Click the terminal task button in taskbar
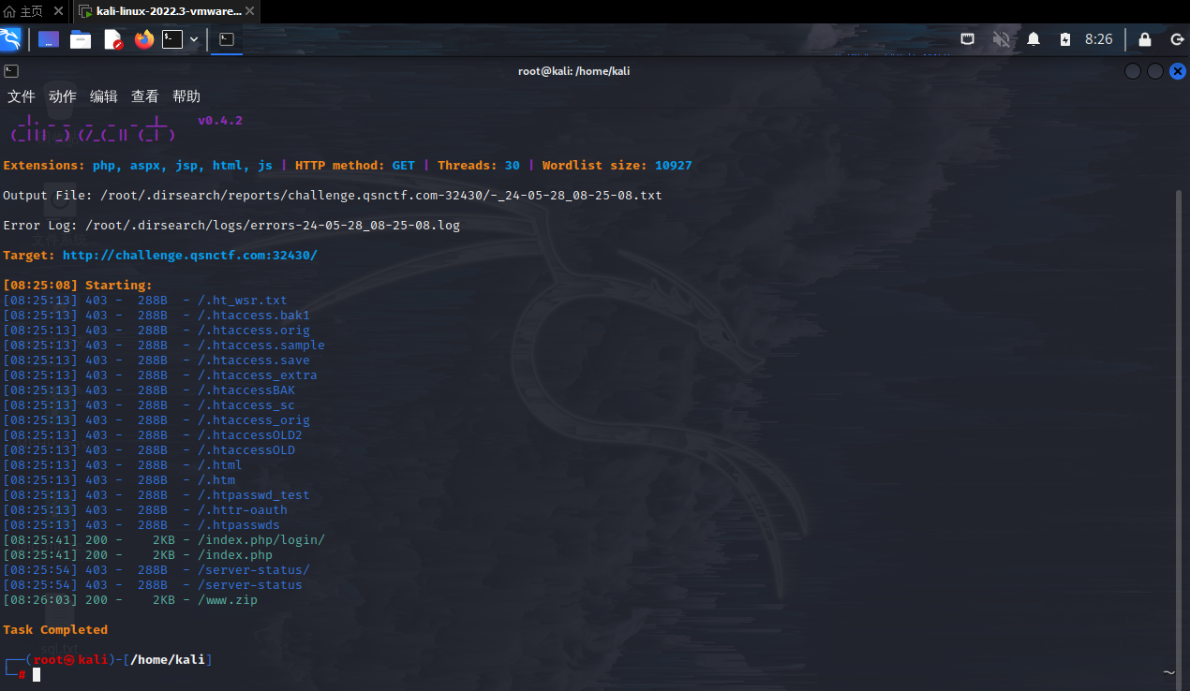This screenshot has height=691, width=1190. tap(227, 39)
